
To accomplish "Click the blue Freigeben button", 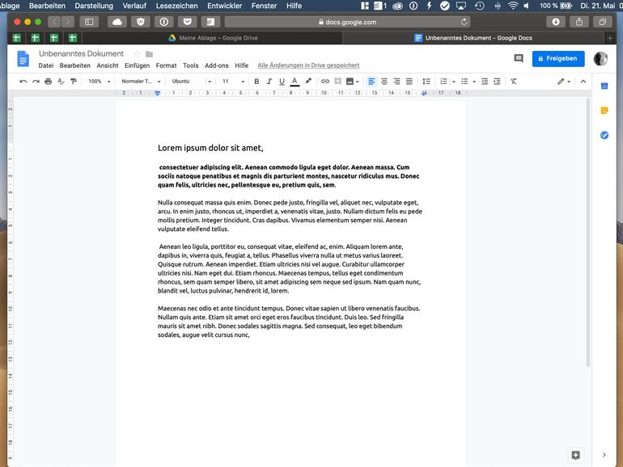I will pyautogui.click(x=557, y=58).
